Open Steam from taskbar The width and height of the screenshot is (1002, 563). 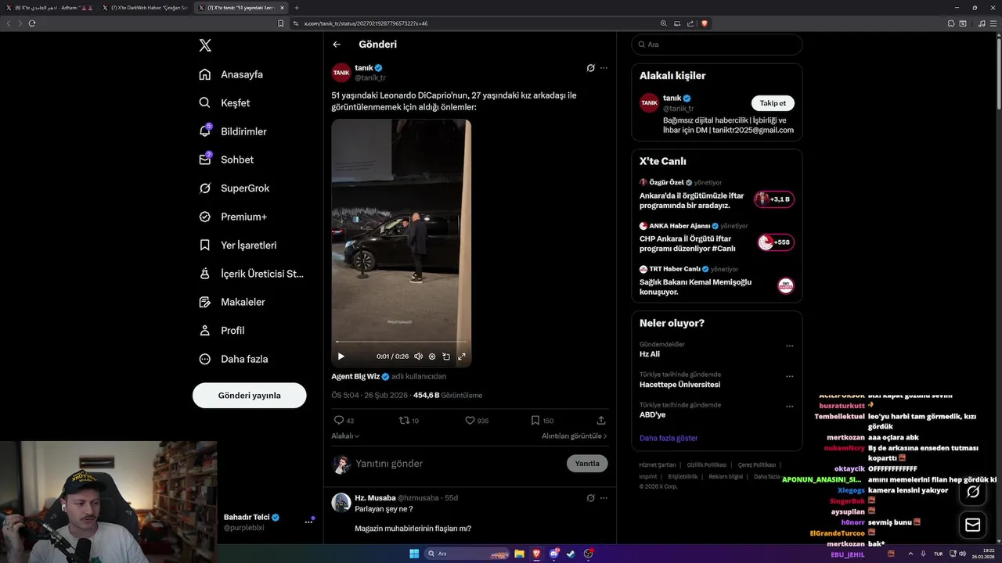point(571,554)
